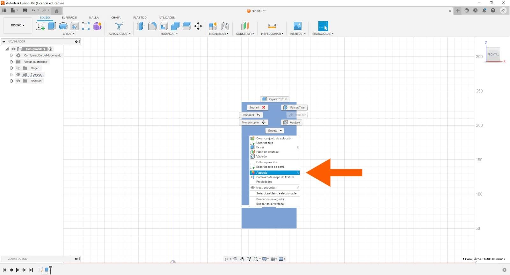This screenshot has height=275, width=510.
Task: Activate the Move/Copy arrows icon in toolbar
Action: pyautogui.click(x=198, y=26)
